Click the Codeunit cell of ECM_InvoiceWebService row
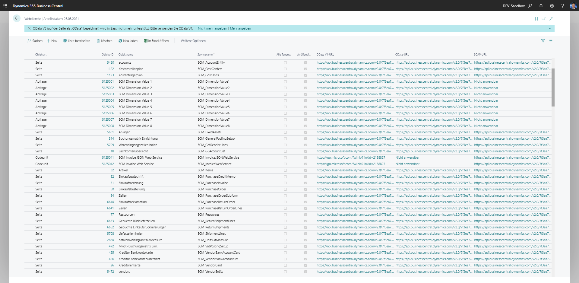Screen dimensions: 579x283 pyautogui.click(x=42, y=164)
